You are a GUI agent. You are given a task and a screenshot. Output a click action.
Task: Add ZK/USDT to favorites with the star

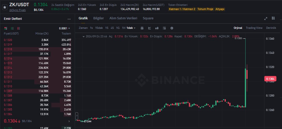tap(5, 7)
